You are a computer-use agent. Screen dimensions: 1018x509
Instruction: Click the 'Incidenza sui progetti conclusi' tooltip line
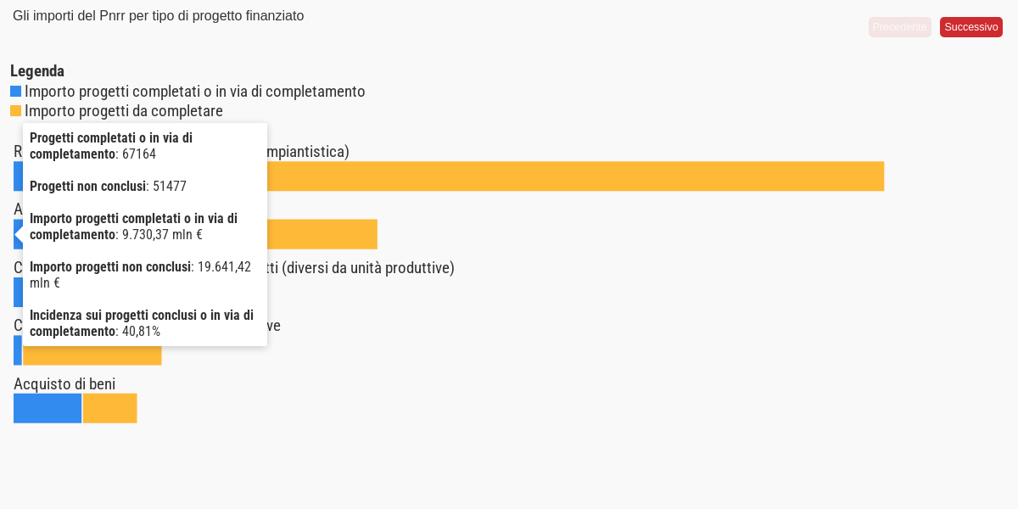click(x=142, y=323)
